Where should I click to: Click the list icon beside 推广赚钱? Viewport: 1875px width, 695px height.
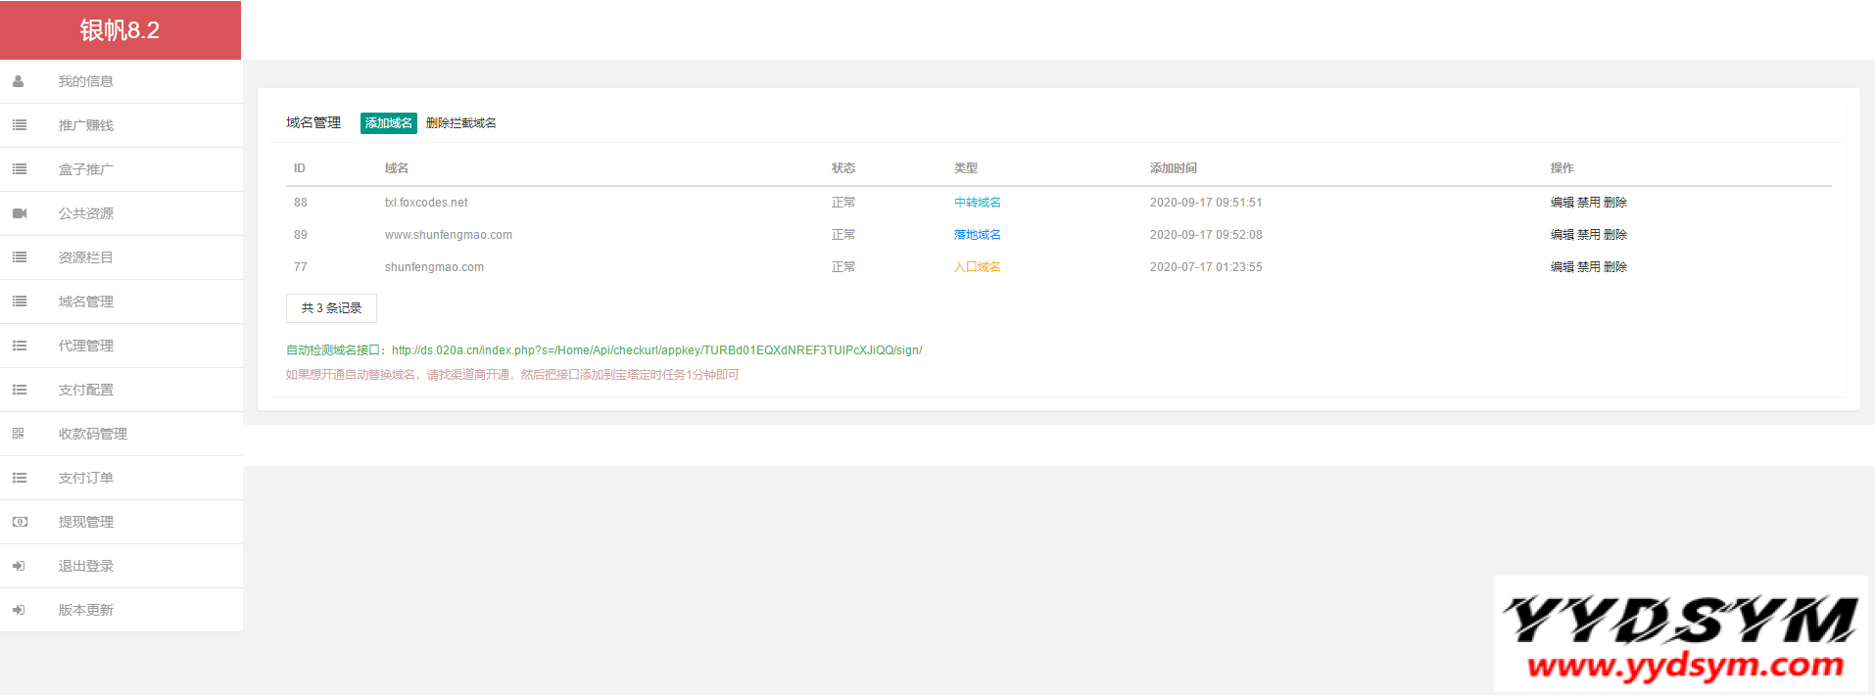(x=19, y=125)
